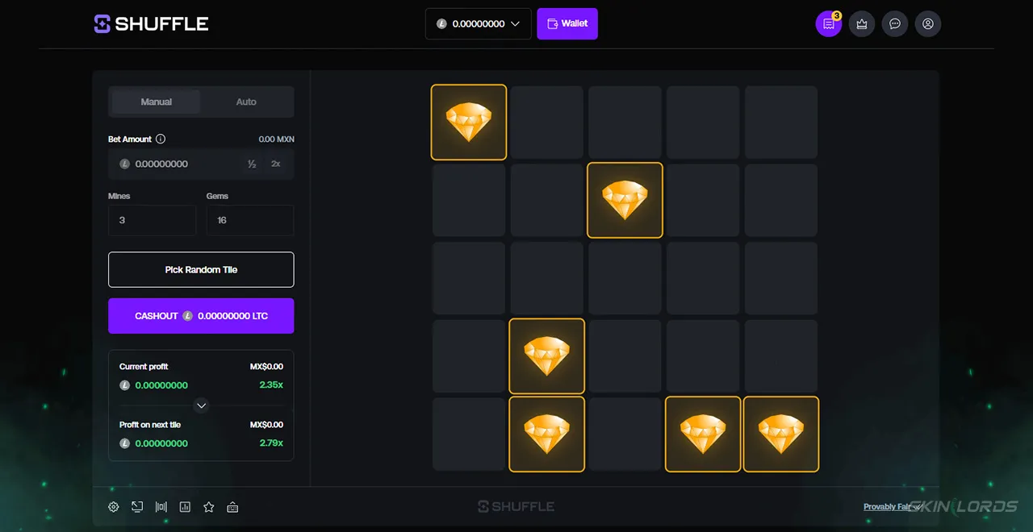
Task: Click the '0.00 MXN' bet value text
Action: click(277, 139)
